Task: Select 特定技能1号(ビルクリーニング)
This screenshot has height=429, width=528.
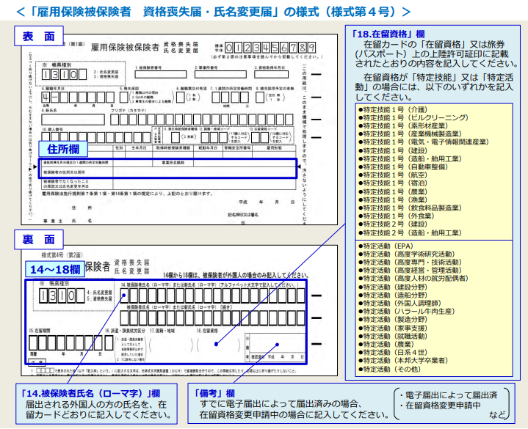Action: coord(413,117)
